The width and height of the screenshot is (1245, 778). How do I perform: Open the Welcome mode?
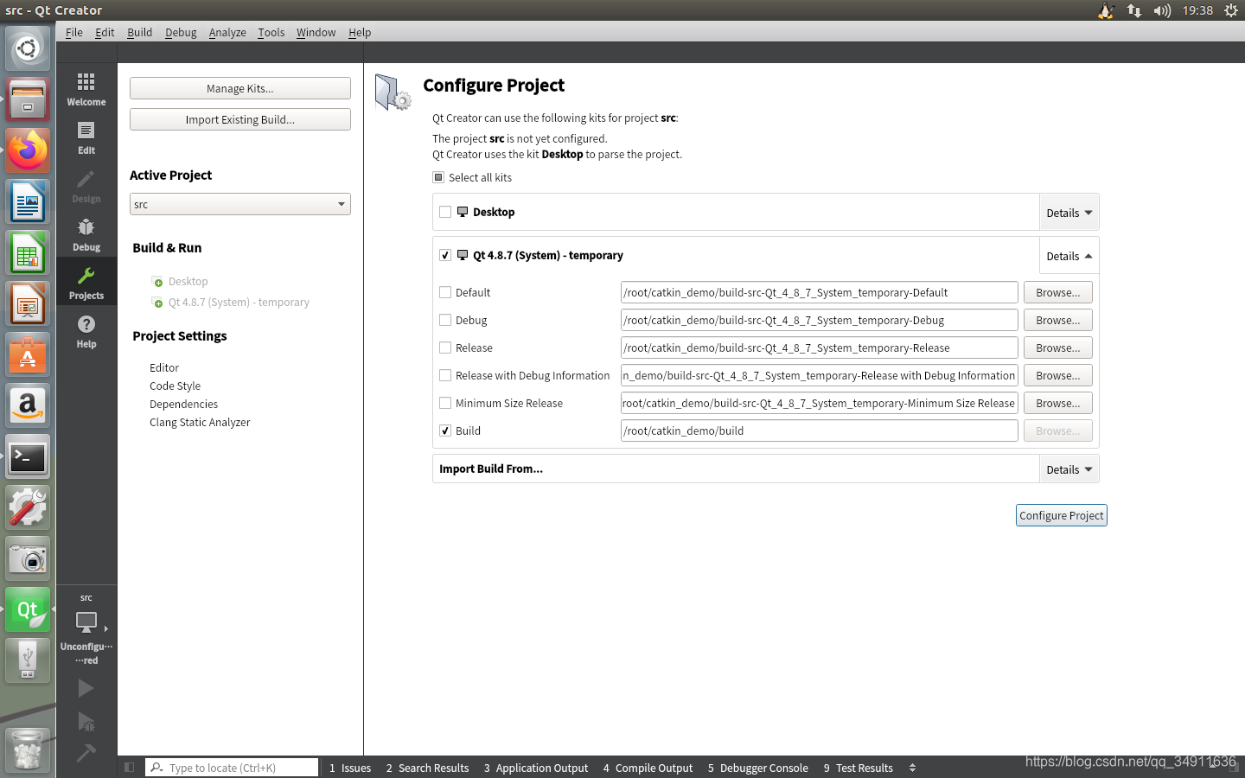coord(86,89)
